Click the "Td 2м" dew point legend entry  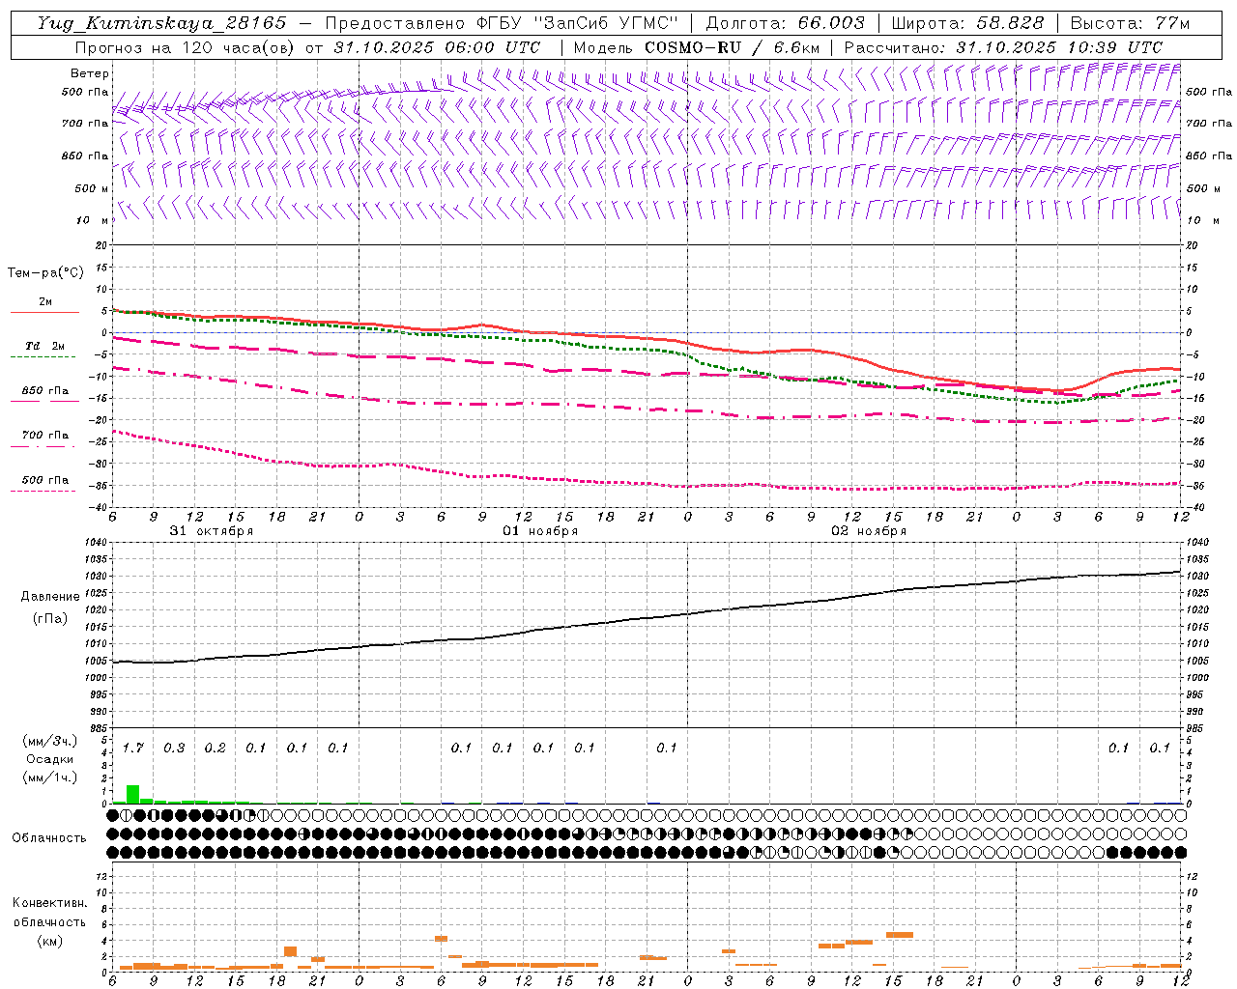tap(45, 346)
